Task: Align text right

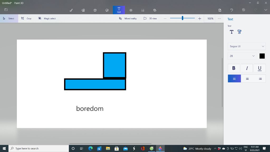Action: coord(260,79)
